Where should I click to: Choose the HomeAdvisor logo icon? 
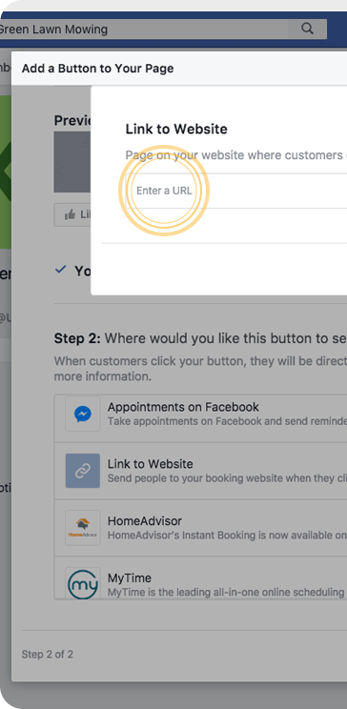click(x=83, y=528)
